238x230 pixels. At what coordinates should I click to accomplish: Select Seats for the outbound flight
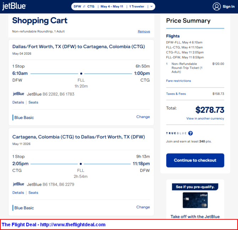33,102
